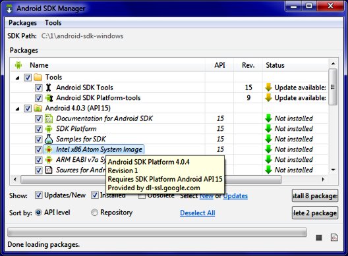Open the Packages menu
348x256 pixels.
coord(22,23)
